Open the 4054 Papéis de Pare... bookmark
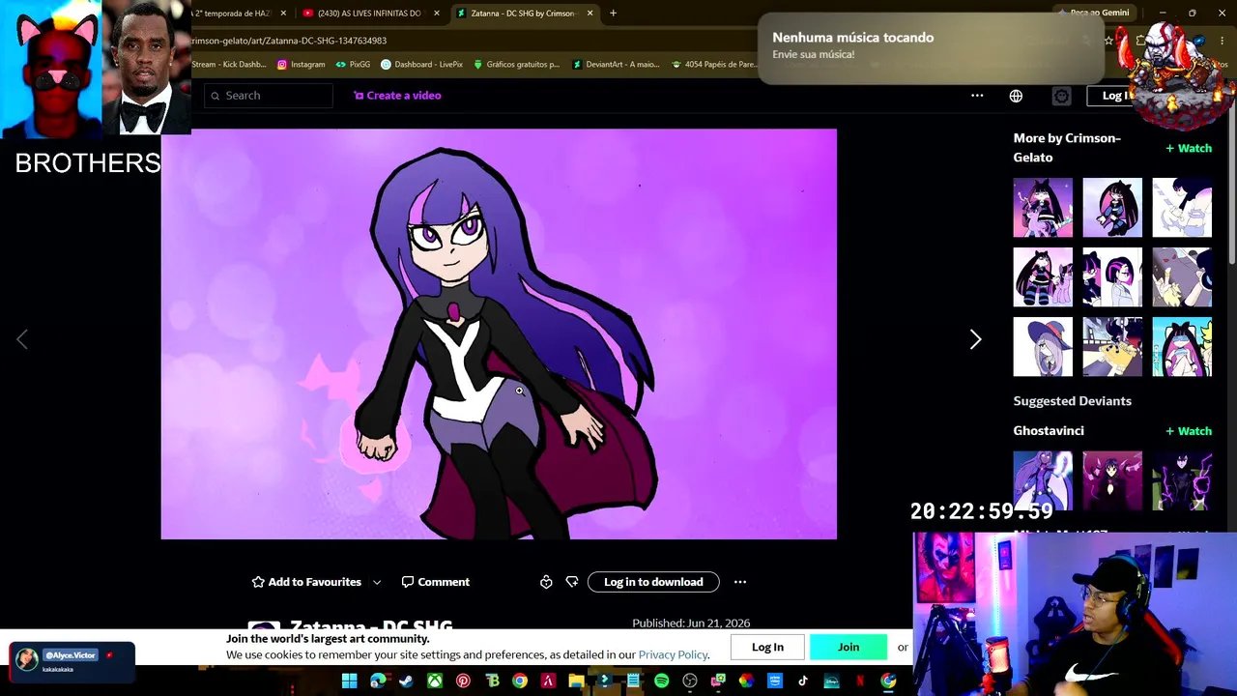The image size is (1237, 696). (714, 65)
